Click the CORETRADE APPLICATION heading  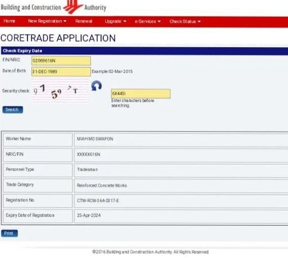(58, 38)
